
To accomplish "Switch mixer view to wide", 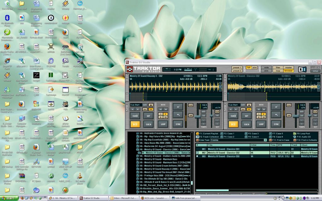I will click(266, 68).
